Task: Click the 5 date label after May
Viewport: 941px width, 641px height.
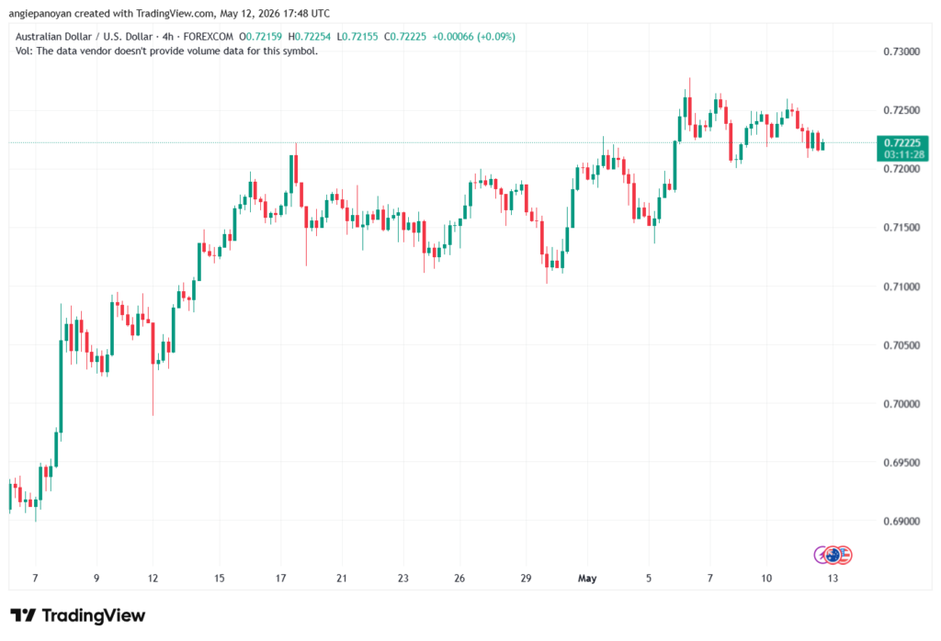Action: click(649, 579)
